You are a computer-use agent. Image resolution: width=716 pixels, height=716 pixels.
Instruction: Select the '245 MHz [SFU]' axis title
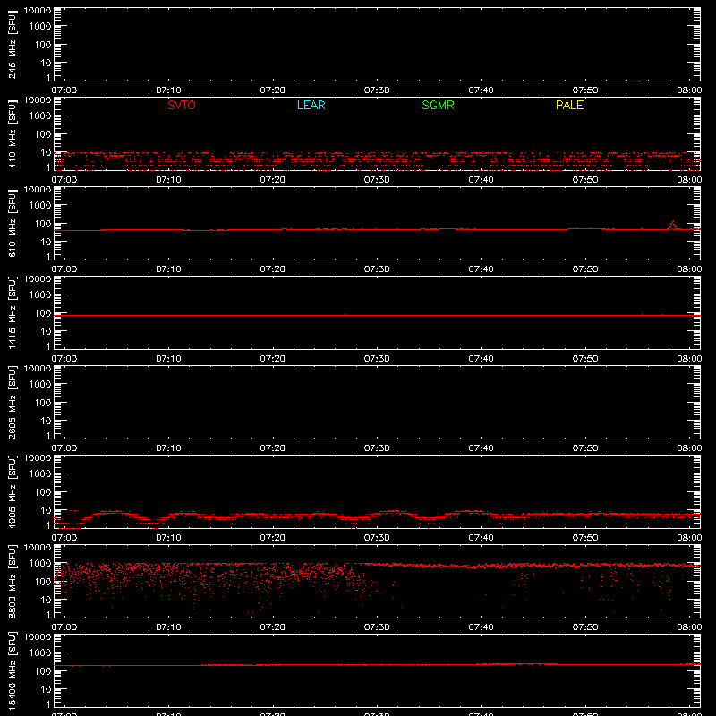click(12, 44)
